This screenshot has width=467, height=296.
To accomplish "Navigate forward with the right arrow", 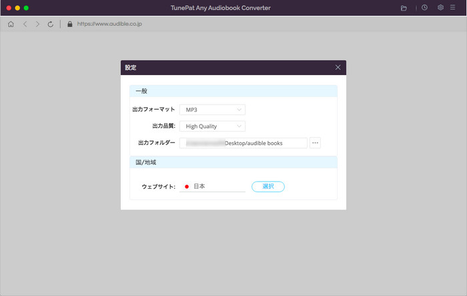I will pos(37,24).
